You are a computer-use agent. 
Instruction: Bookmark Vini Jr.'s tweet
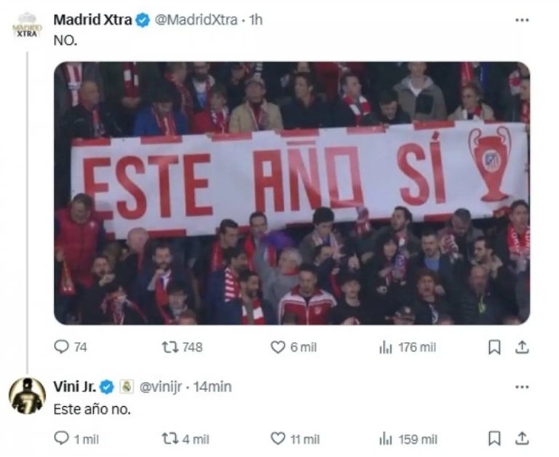pyautogui.click(x=494, y=439)
